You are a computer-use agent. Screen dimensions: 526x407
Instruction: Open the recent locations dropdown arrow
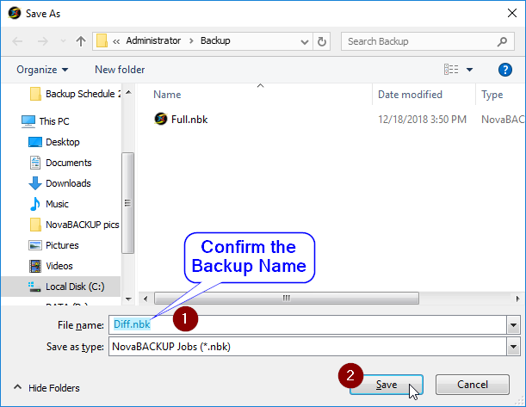[x=63, y=41]
